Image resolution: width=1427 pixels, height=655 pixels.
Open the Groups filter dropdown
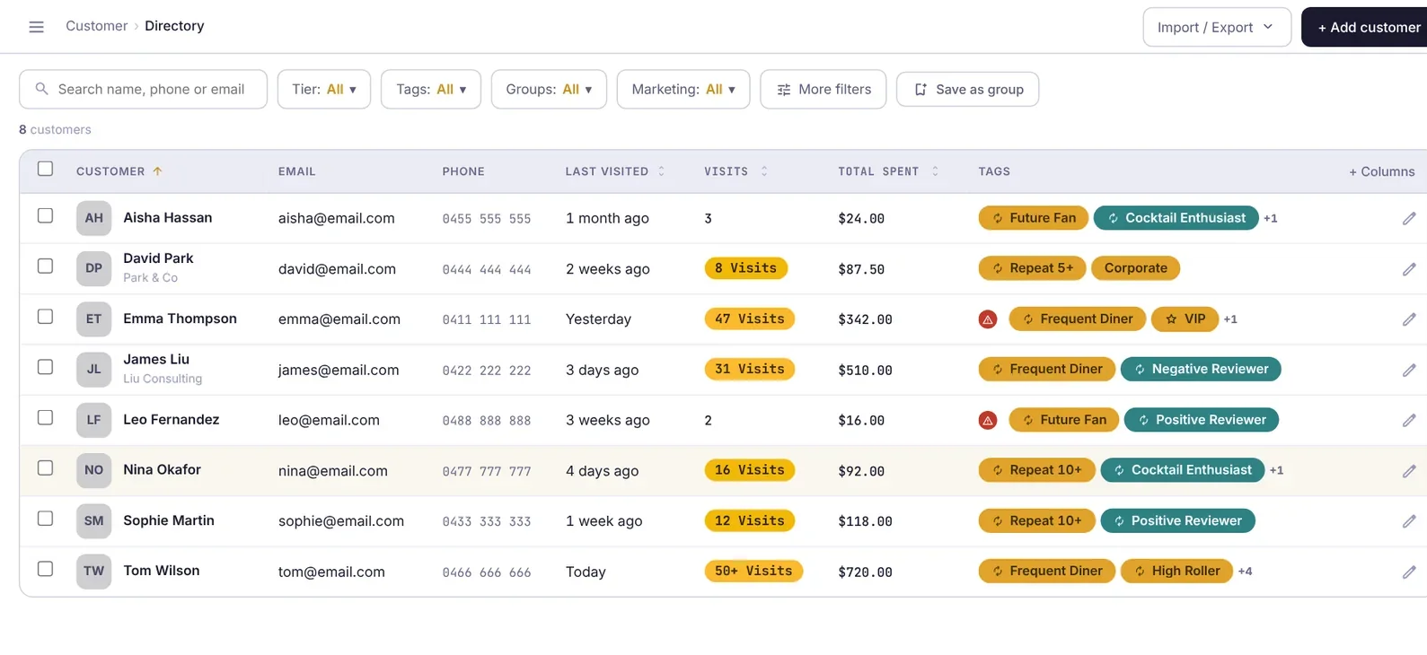(x=549, y=90)
